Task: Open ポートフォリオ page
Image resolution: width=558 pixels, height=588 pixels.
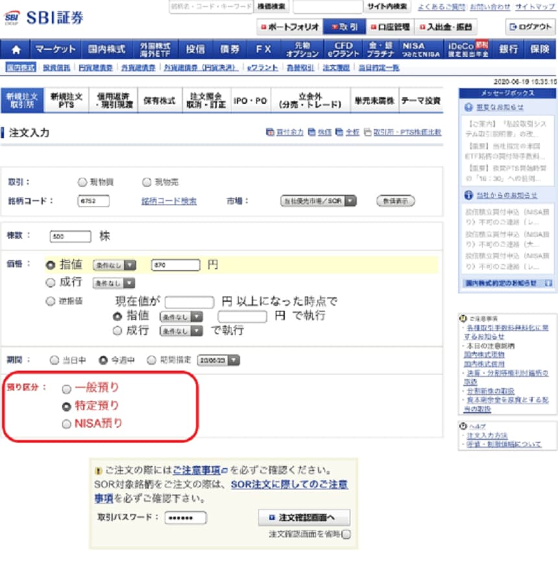Action: point(289,27)
